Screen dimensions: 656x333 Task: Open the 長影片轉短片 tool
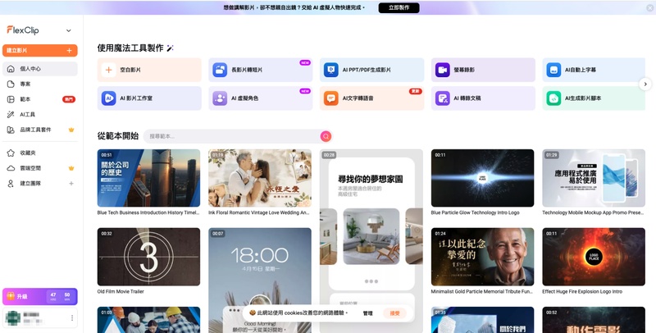point(260,70)
